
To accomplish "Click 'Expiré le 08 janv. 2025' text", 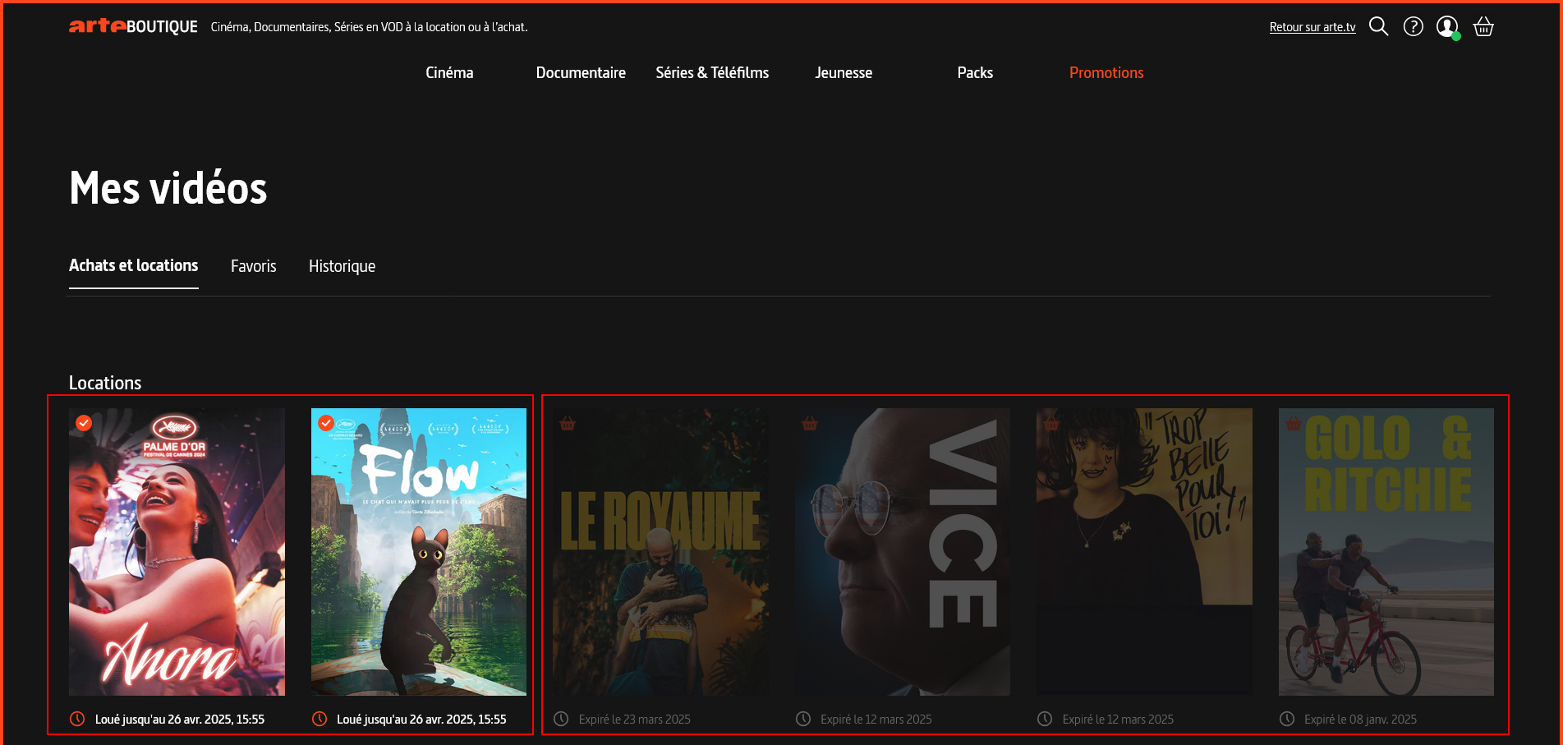I will tap(1360, 720).
